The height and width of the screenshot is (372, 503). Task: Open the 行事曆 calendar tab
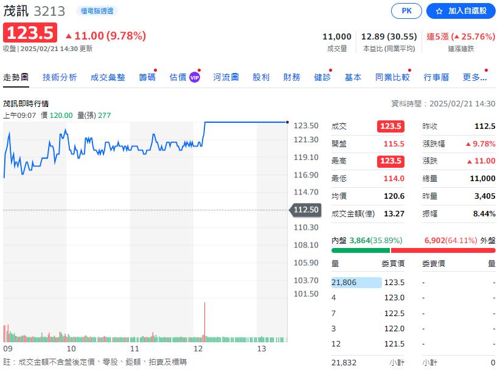[x=436, y=77]
